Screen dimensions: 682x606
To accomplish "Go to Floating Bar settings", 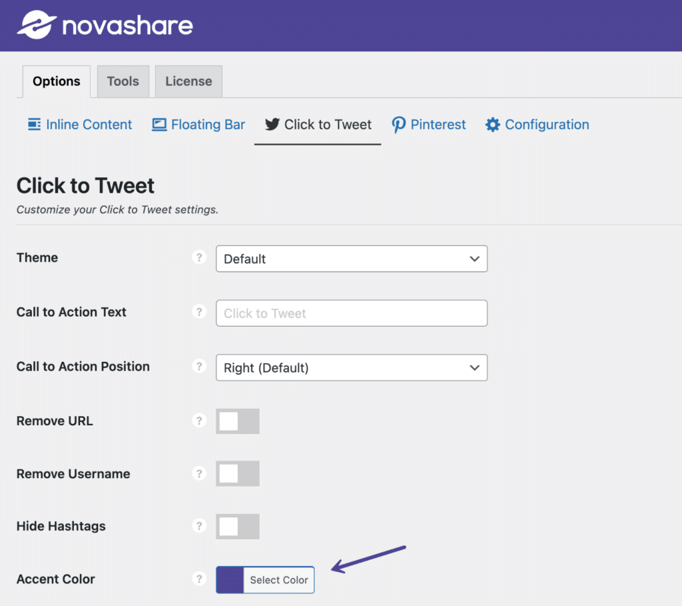I will pyautogui.click(x=198, y=125).
